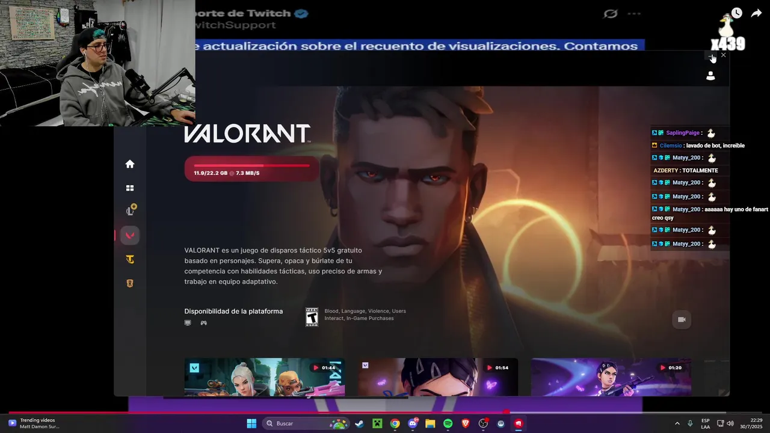
Task: Play the 01:20 VALORANT video thumbnail
Action: (611, 377)
